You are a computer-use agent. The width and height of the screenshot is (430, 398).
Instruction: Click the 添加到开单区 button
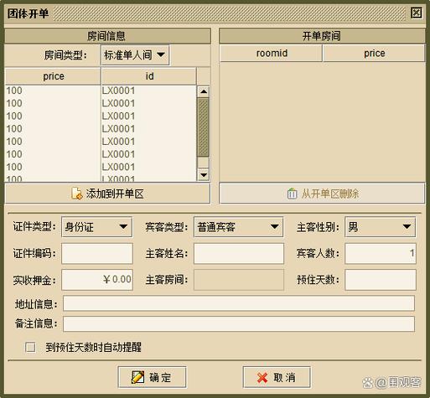point(107,194)
